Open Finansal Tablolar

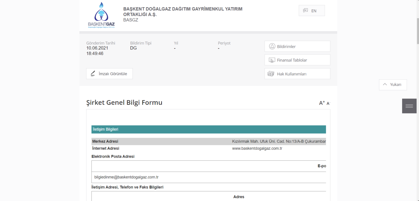click(297, 60)
